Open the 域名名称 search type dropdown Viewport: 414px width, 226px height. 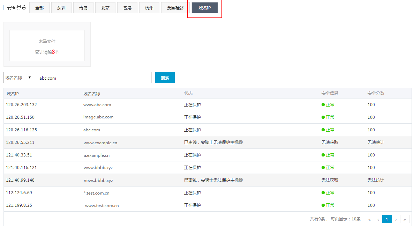coord(18,78)
